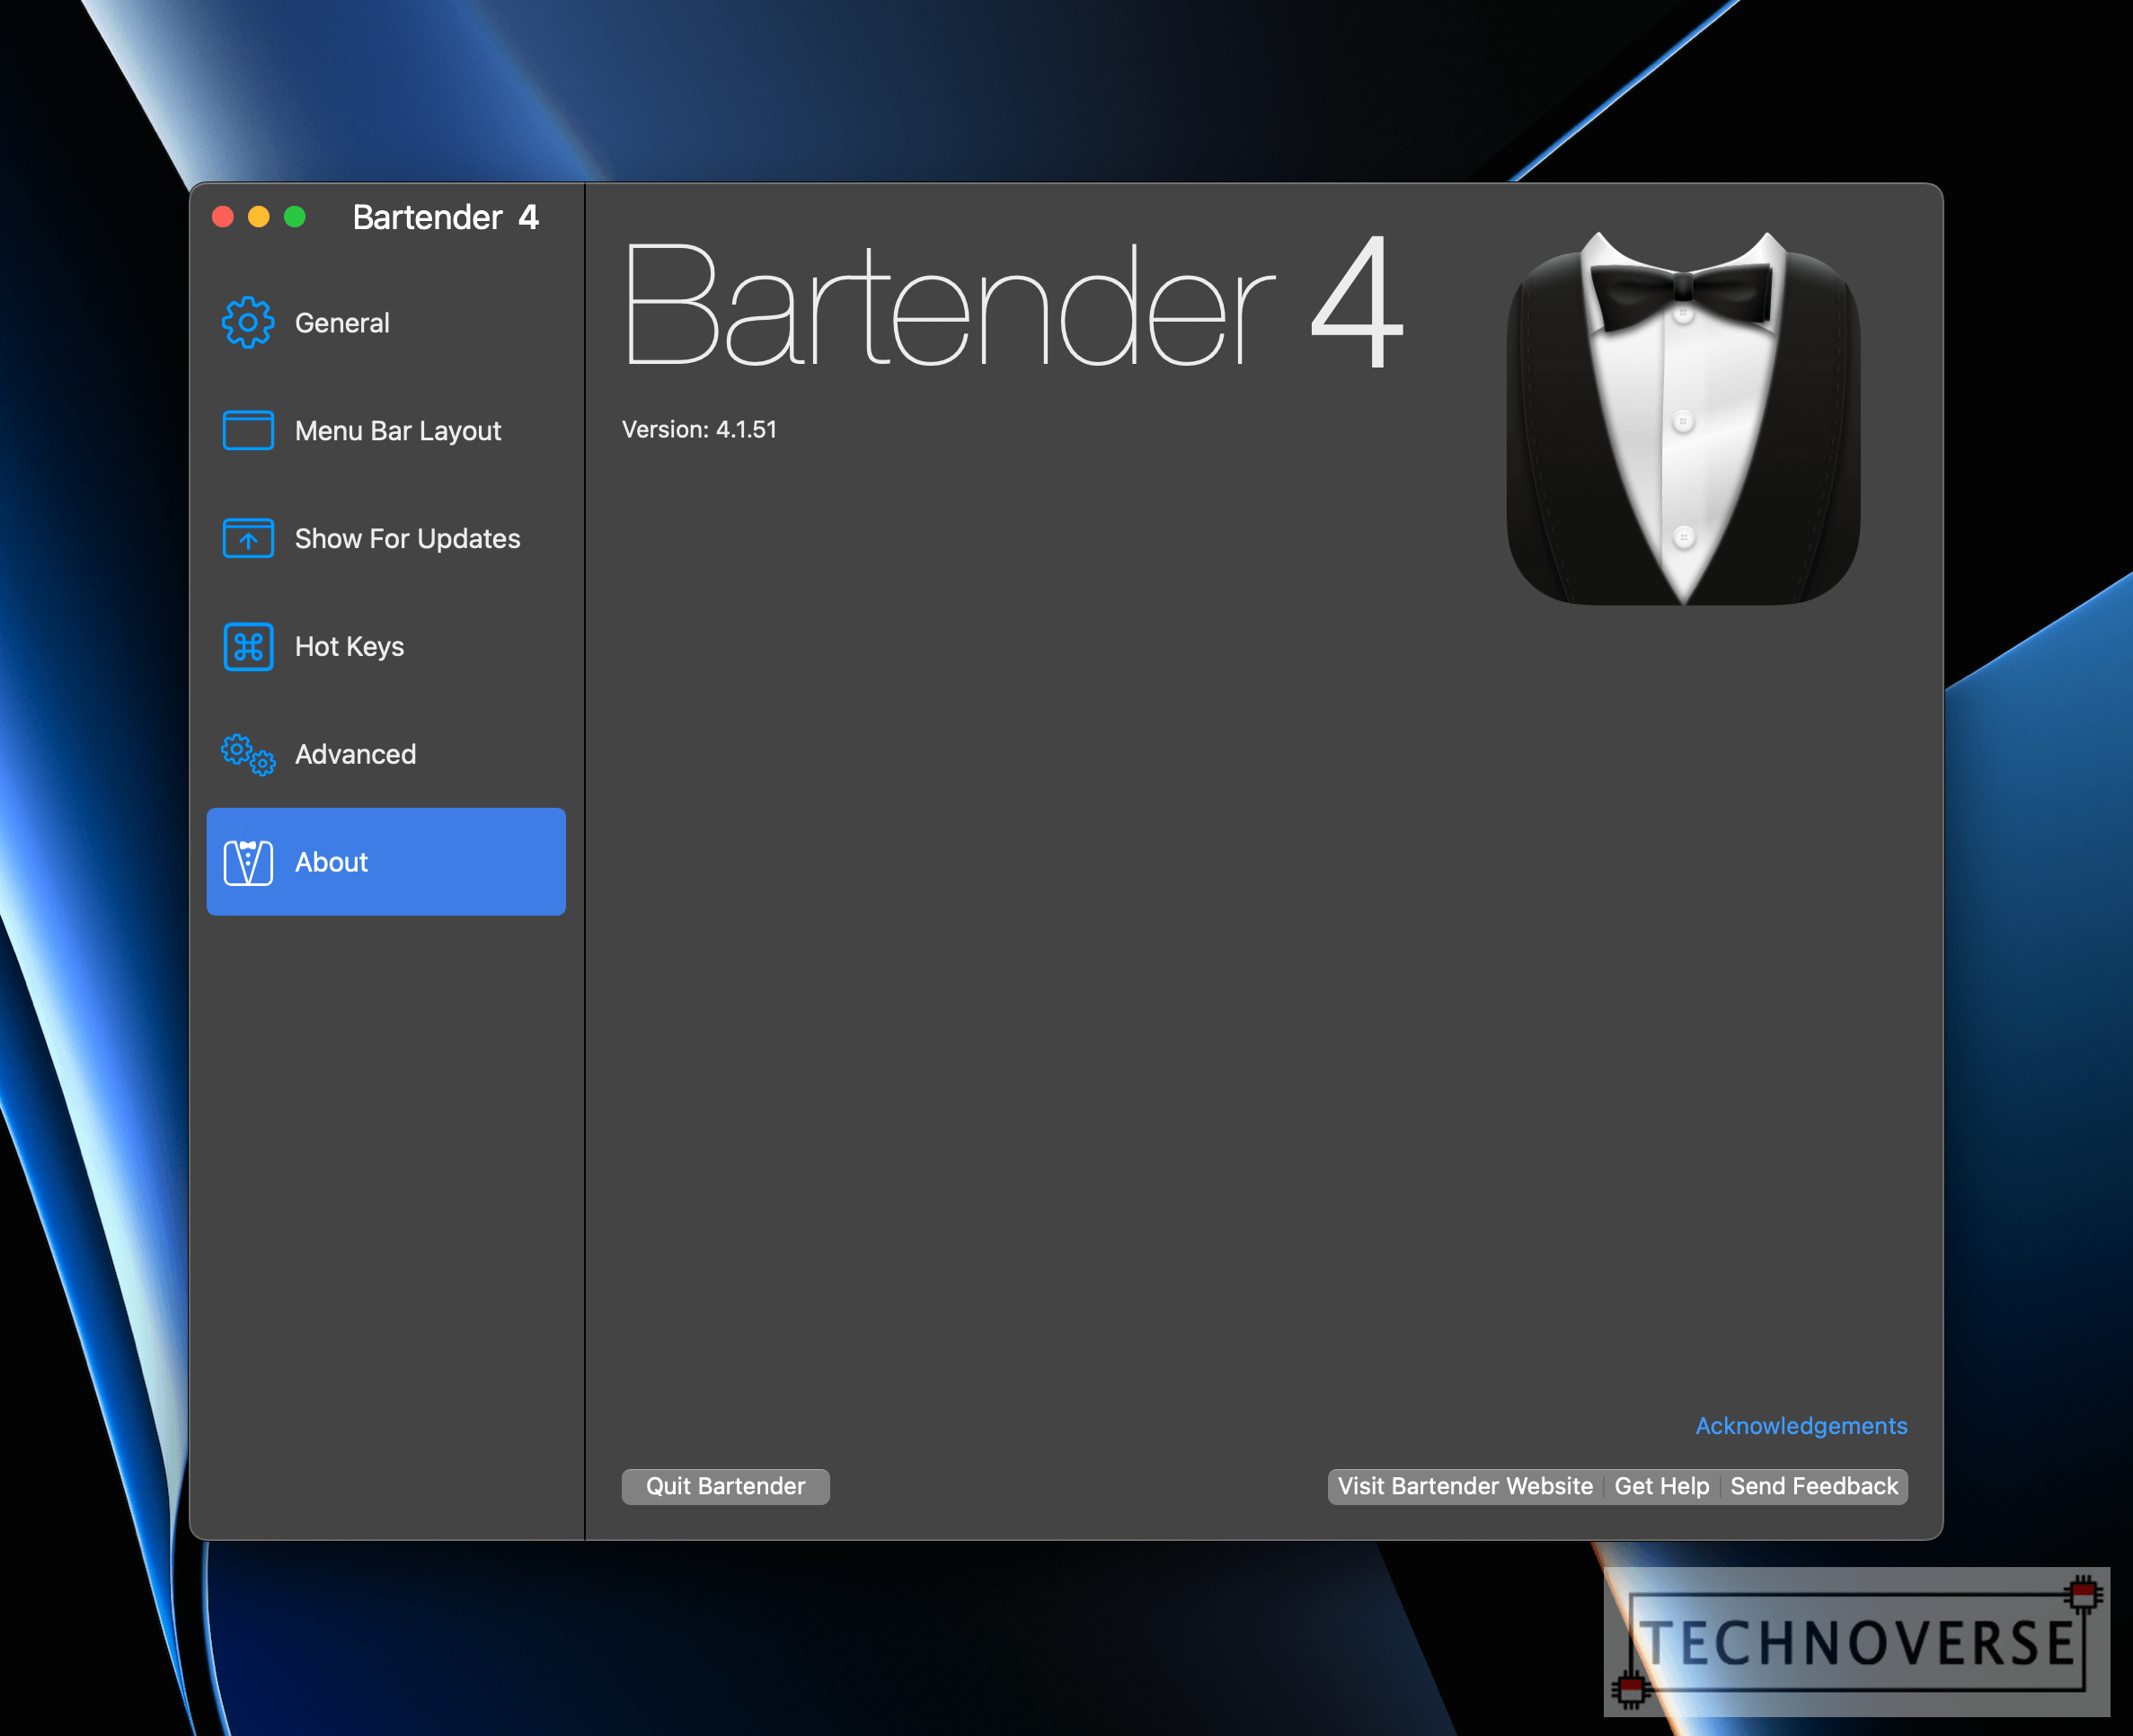
Task: Click the General gear icon
Action: coord(248,323)
